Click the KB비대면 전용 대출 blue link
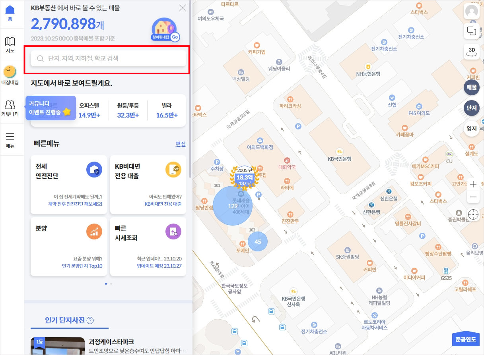Image resolution: width=484 pixels, height=355 pixels. [163, 204]
